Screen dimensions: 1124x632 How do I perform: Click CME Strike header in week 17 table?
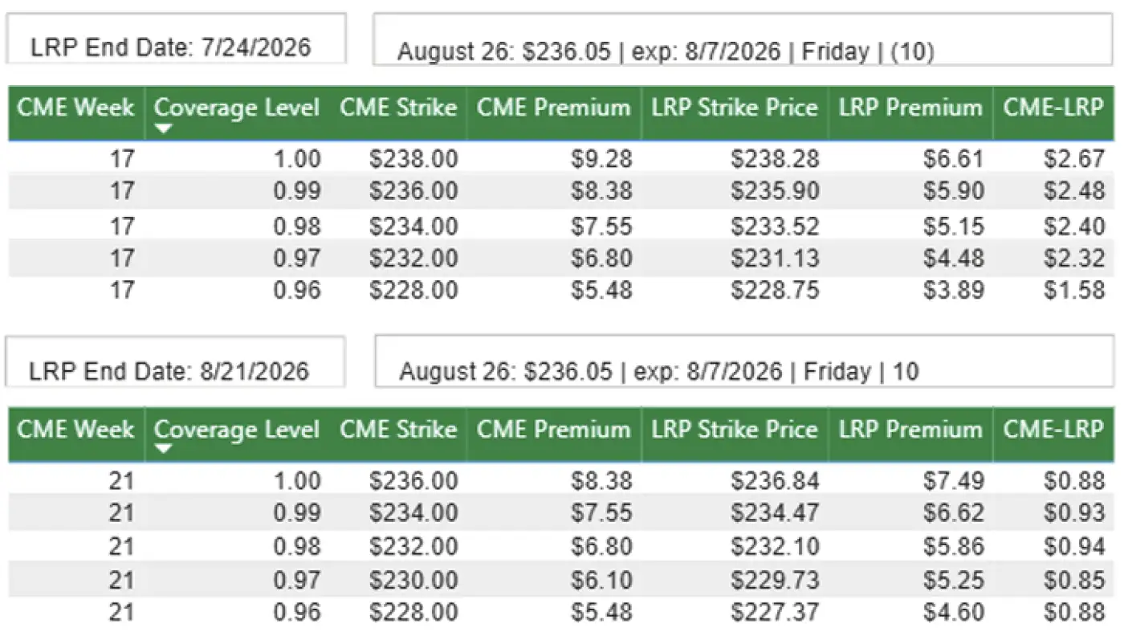[398, 108]
